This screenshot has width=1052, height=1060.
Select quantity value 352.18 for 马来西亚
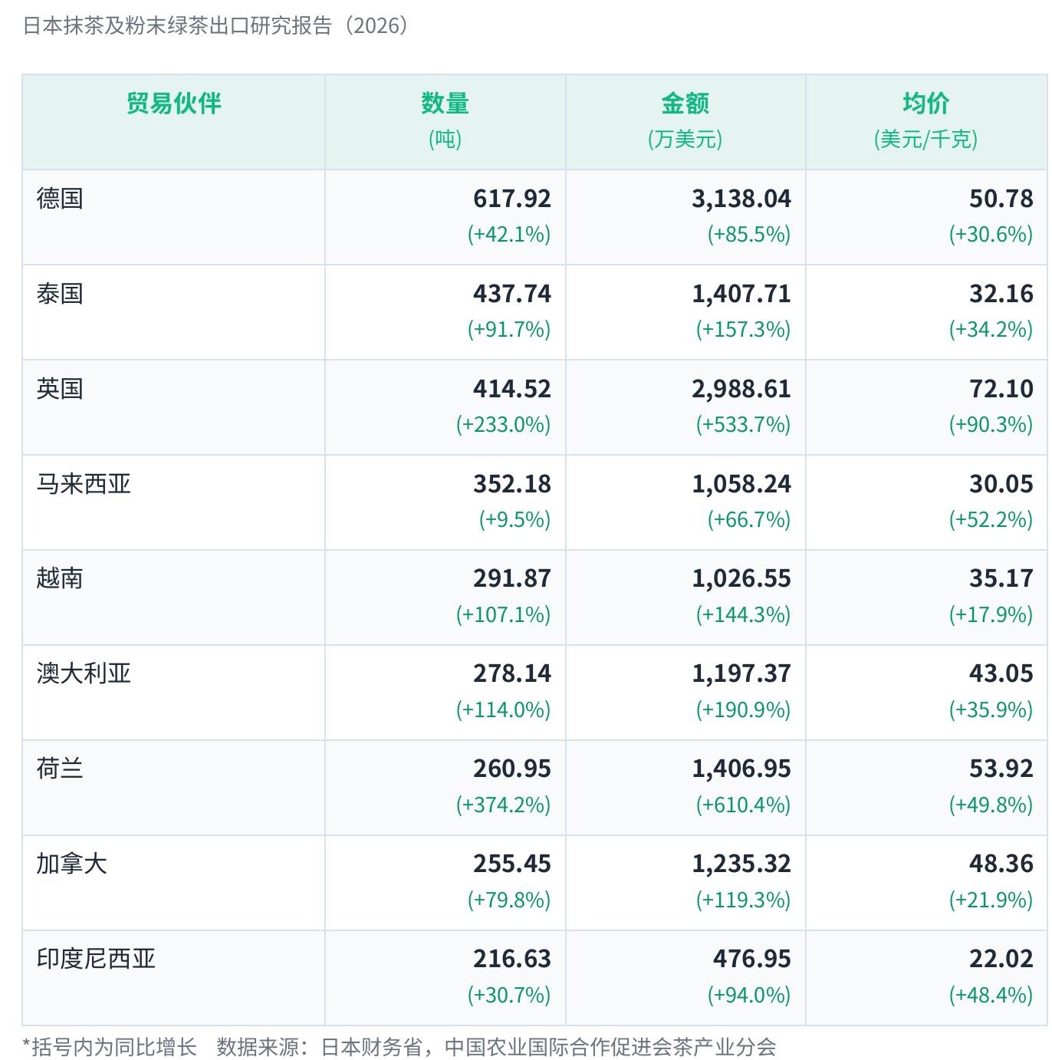tap(512, 484)
